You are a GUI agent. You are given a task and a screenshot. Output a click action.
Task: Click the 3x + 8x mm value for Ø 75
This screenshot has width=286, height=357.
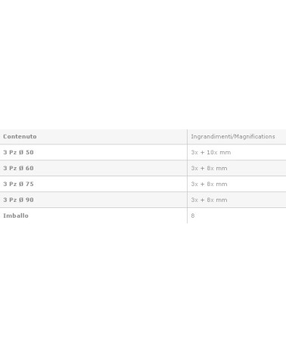[x=209, y=184]
